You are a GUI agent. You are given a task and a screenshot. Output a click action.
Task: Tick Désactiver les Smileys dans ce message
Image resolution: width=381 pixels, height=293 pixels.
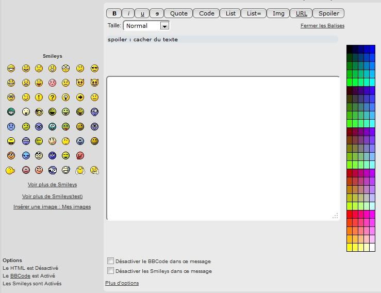[110, 271]
